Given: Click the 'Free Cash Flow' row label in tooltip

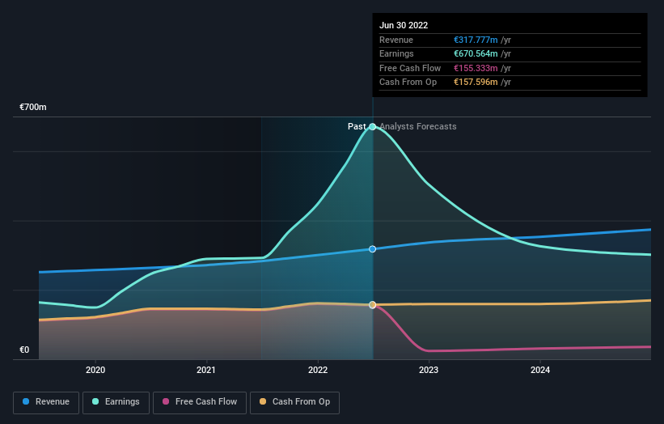Looking at the screenshot, I should coord(410,68).
